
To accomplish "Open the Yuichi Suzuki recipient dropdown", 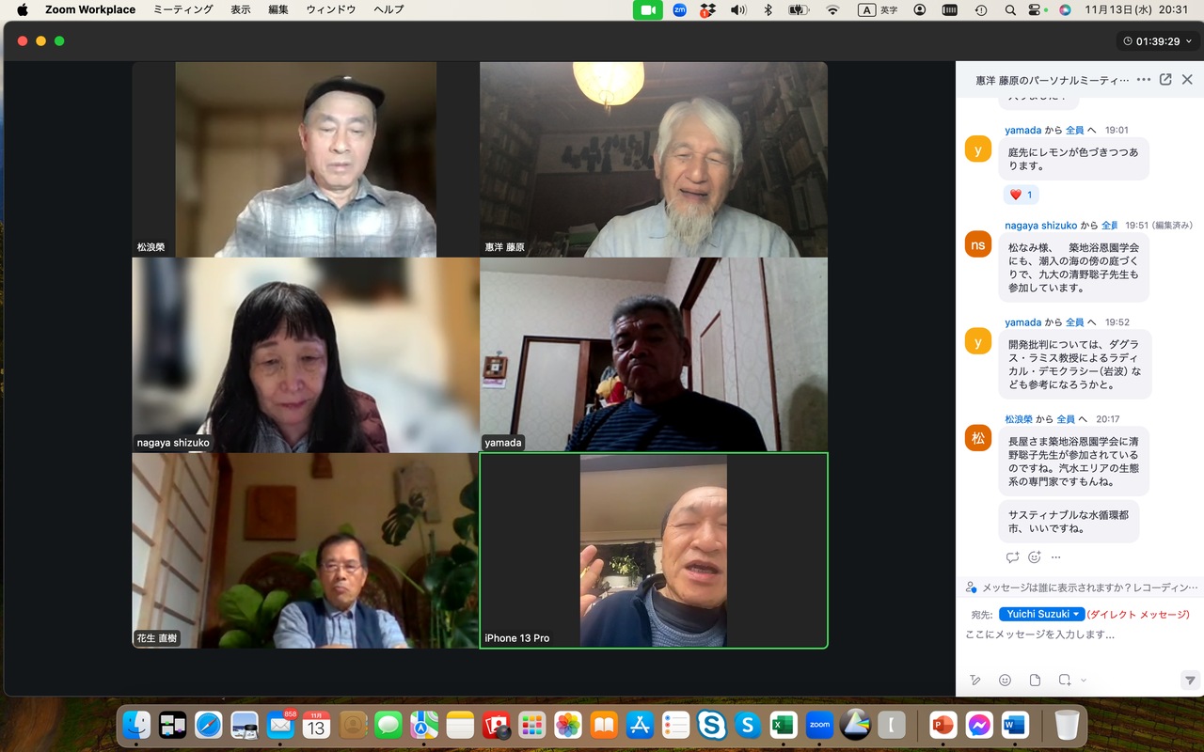I will point(1042,614).
